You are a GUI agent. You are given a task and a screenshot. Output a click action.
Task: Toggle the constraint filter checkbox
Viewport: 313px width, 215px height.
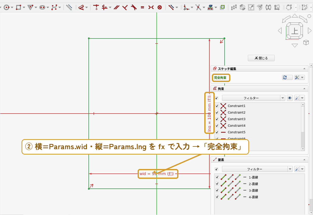[x=216, y=98]
